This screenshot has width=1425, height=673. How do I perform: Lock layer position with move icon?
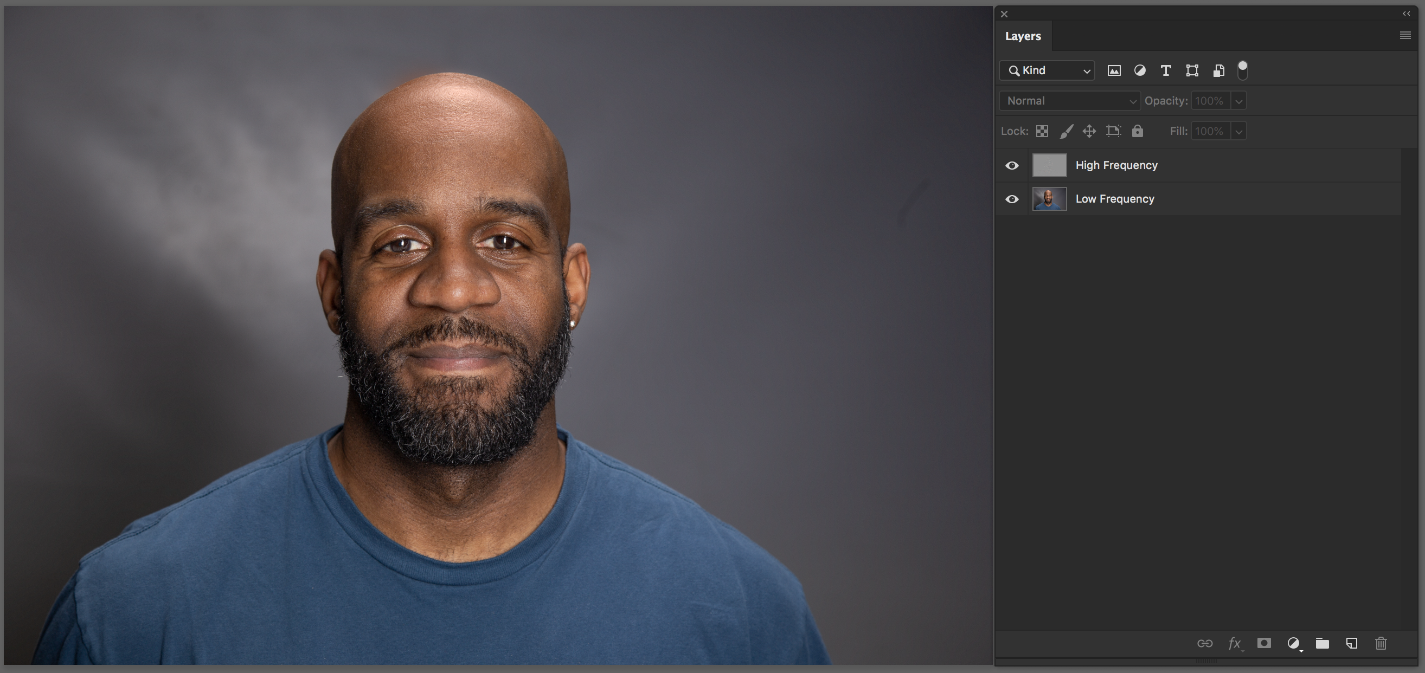(1089, 132)
